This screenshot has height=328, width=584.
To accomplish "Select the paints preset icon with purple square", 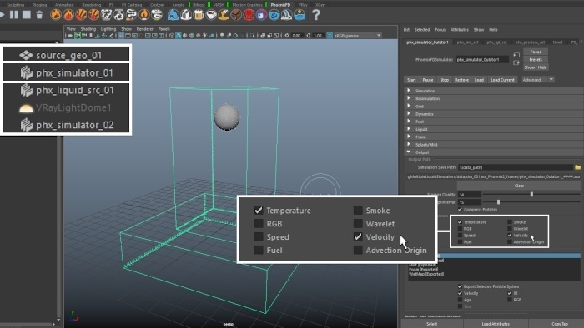I will point(261,15).
